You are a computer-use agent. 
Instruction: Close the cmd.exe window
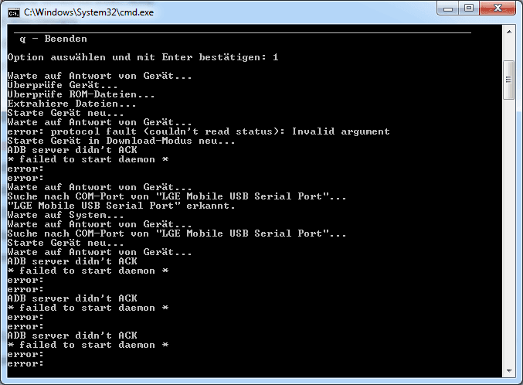point(498,9)
